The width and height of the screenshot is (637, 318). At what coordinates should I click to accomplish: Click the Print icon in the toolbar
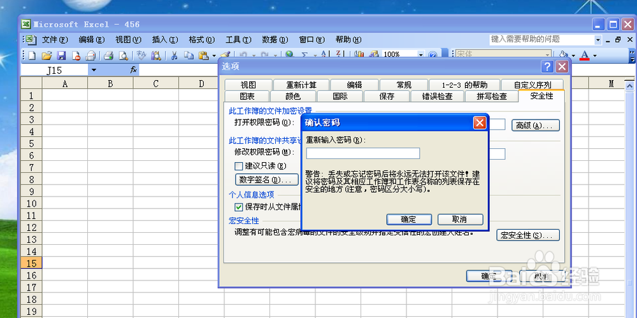tap(108, 55)
